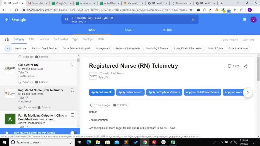Filter by the Management chip
The height and width of the screenshot is (146, 260).
[x=103, y=48]
